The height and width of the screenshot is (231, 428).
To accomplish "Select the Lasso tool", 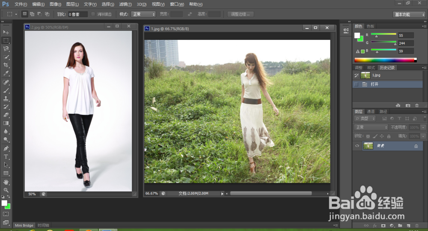I will tap(6, 49).
